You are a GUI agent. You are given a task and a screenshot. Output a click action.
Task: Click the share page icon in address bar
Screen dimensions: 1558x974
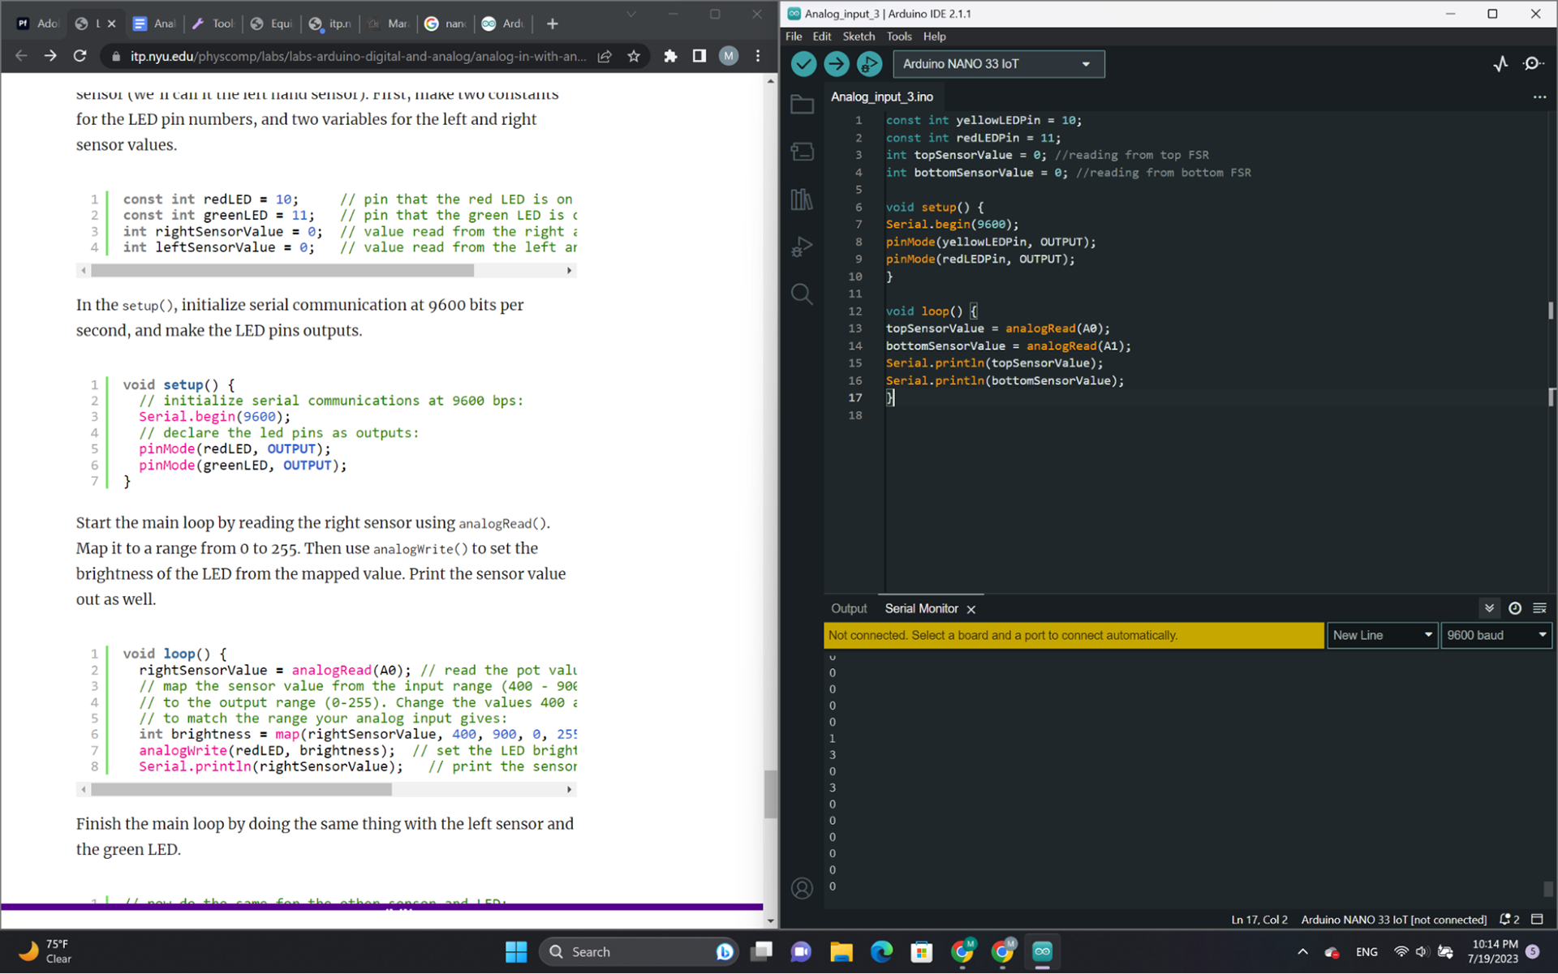point(605,56)
